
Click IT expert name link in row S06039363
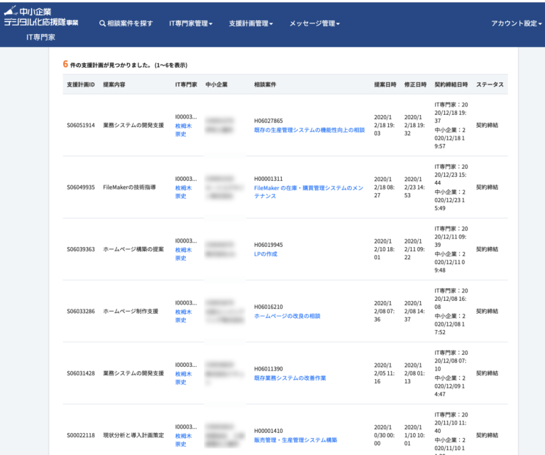[183, 254]
